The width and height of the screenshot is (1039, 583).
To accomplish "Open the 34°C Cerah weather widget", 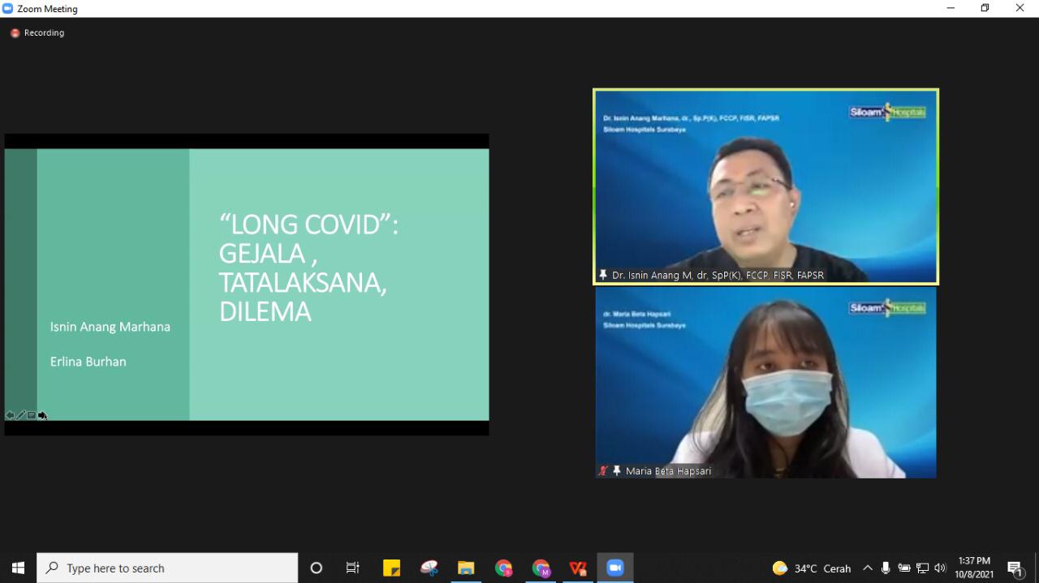I will [x=812, y=568].
